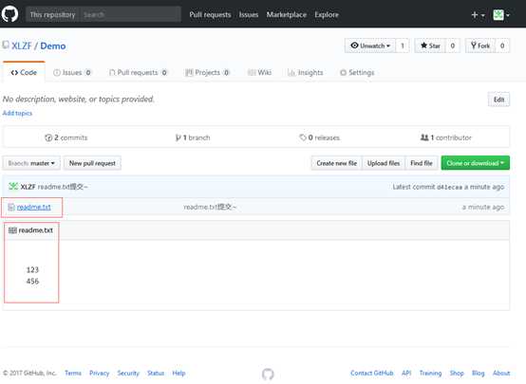
Task: Open the Unwatch dropdown
Action: coord(370,46)
